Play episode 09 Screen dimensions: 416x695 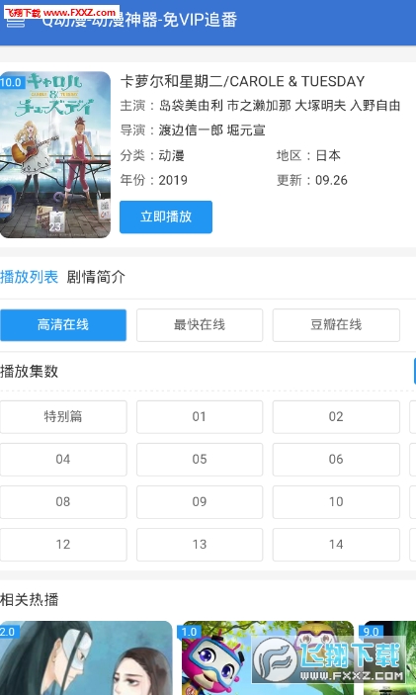coord(200,502)
